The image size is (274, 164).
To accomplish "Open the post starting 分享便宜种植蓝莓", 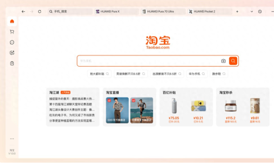I will (72, 120).
